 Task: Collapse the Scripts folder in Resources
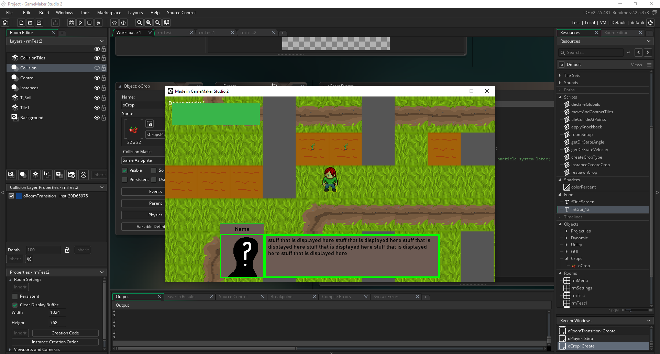(x=560, y=97)
